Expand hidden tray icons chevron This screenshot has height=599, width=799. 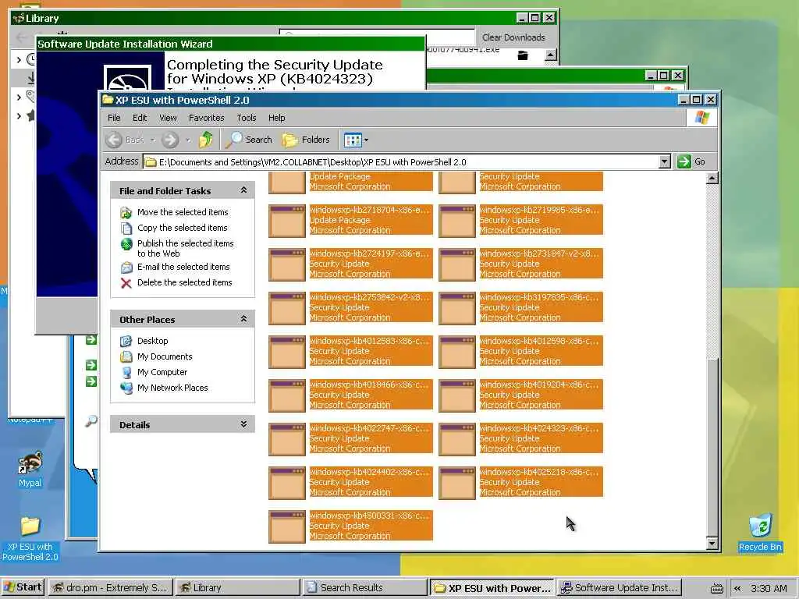[737, 588]
